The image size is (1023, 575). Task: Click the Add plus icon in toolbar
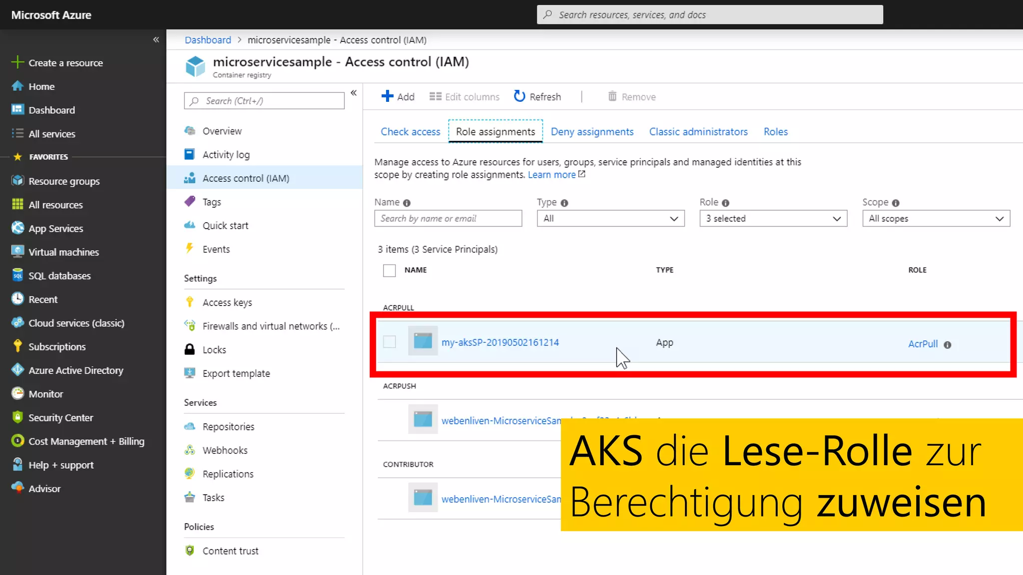click(x=387, y=96)
